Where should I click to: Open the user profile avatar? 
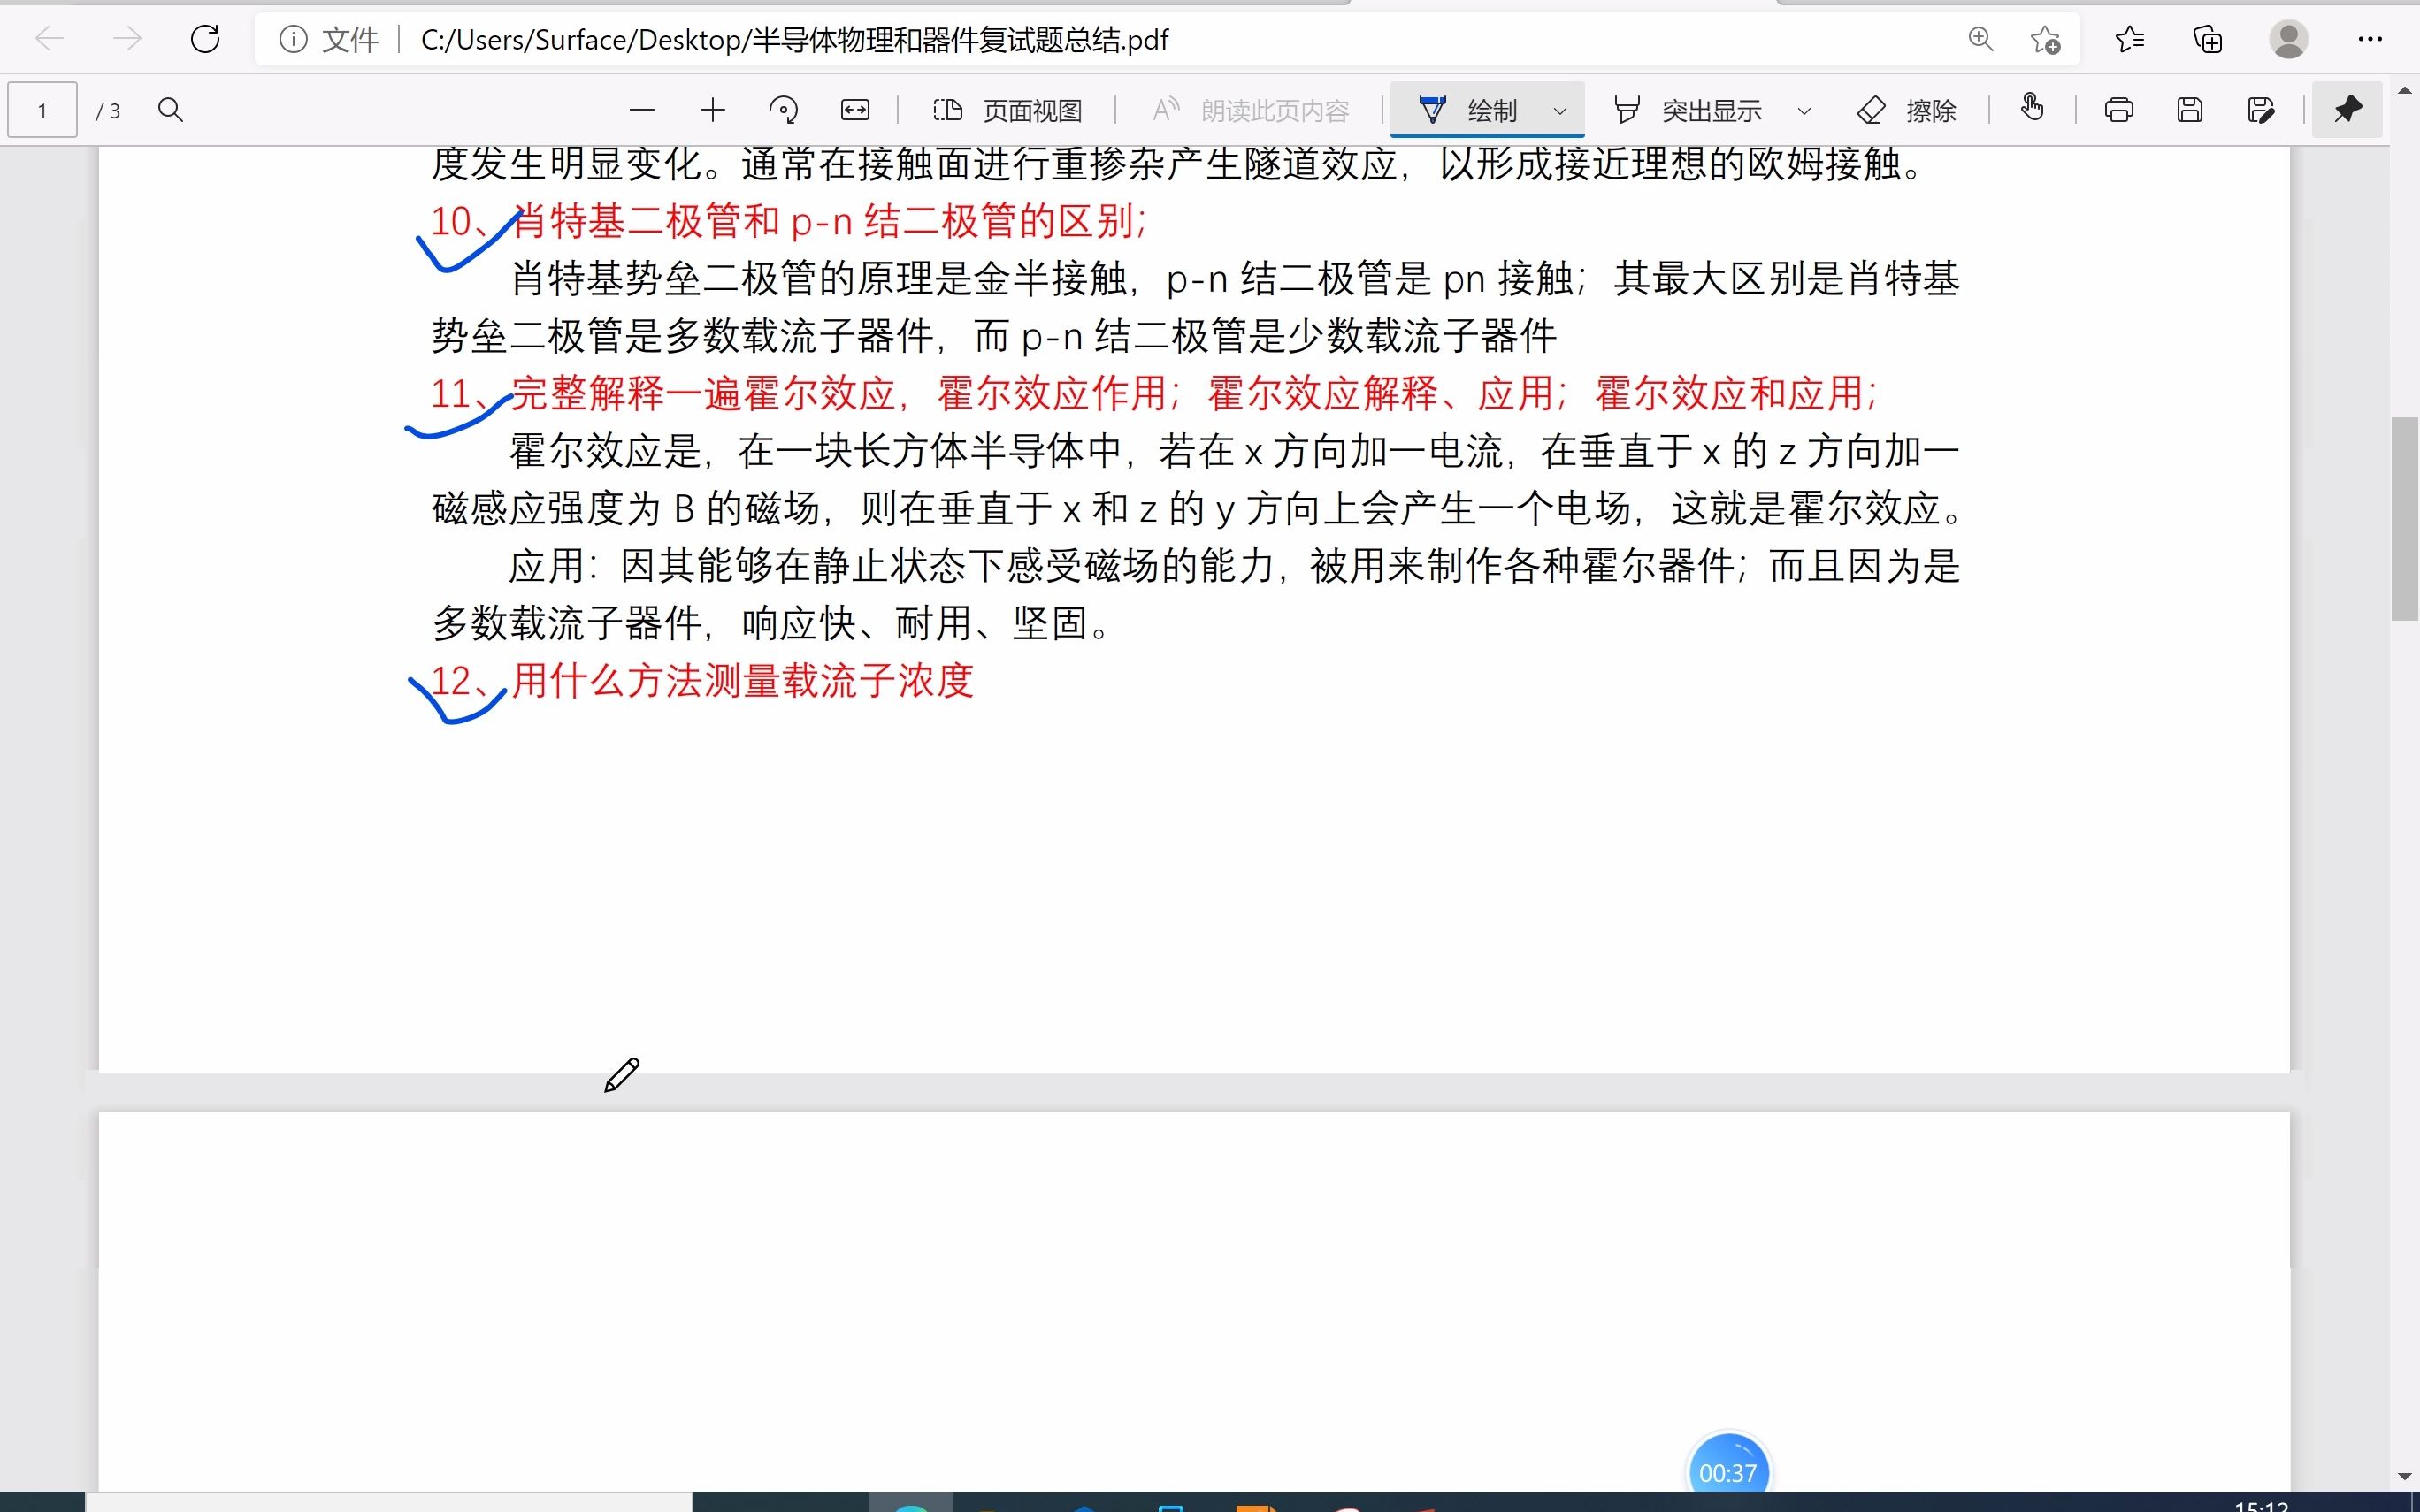point(2288,39)
